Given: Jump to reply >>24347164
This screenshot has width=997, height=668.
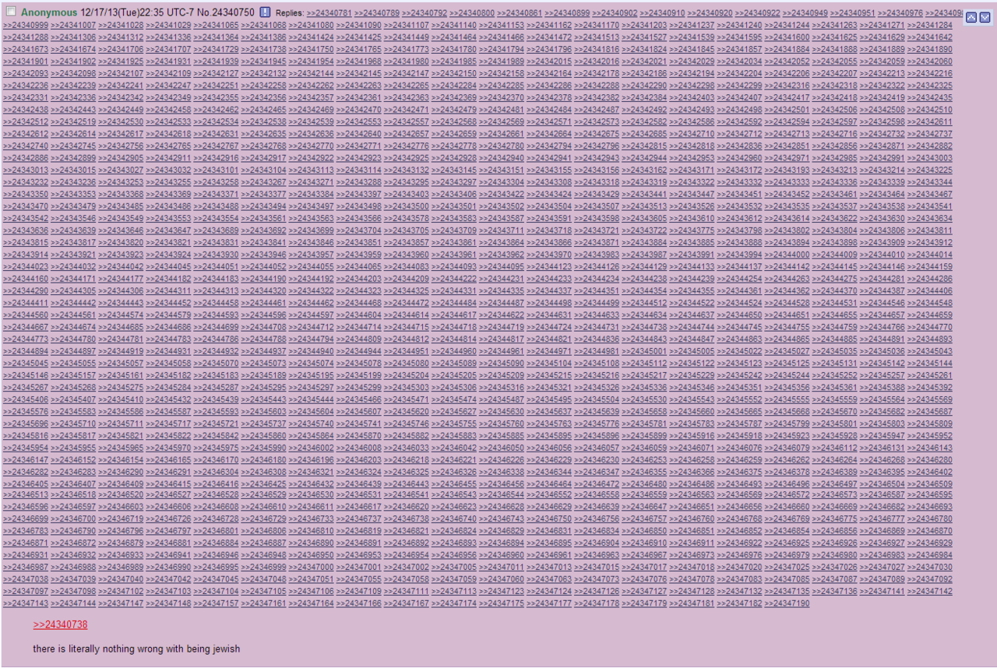Looking at the screenshot, I should [311, 604].
